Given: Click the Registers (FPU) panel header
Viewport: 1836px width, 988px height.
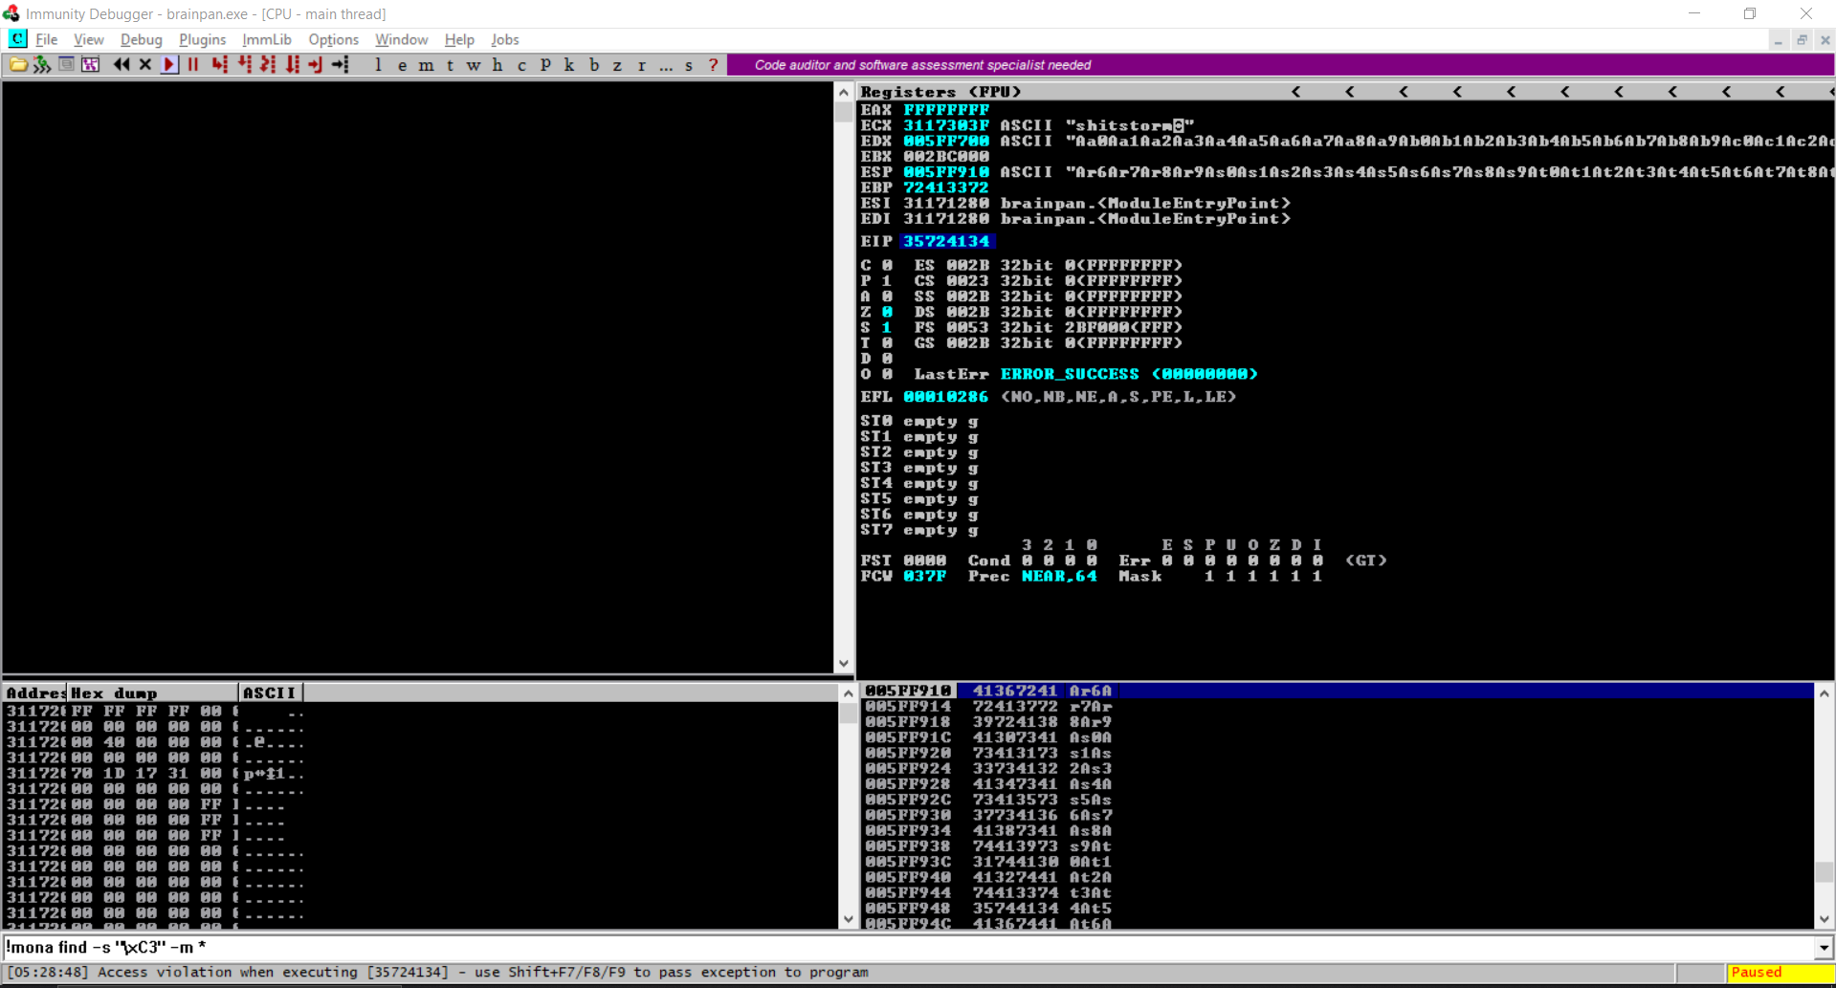Looking at the screenshot, I should click(x=940, y=92).
